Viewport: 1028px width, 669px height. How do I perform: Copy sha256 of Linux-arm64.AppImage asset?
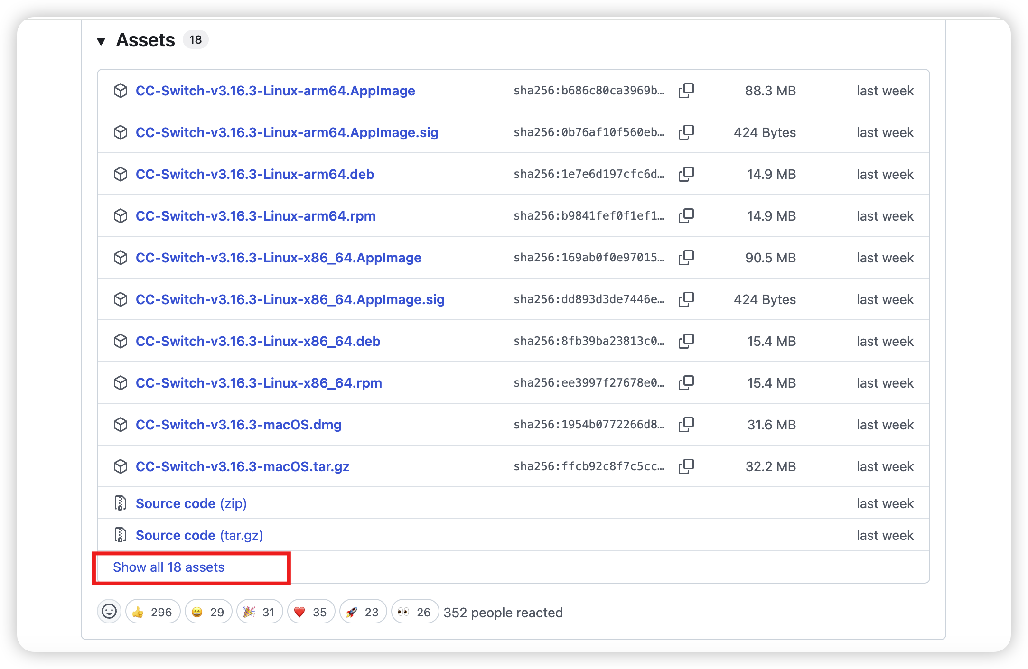coord(686,91)
